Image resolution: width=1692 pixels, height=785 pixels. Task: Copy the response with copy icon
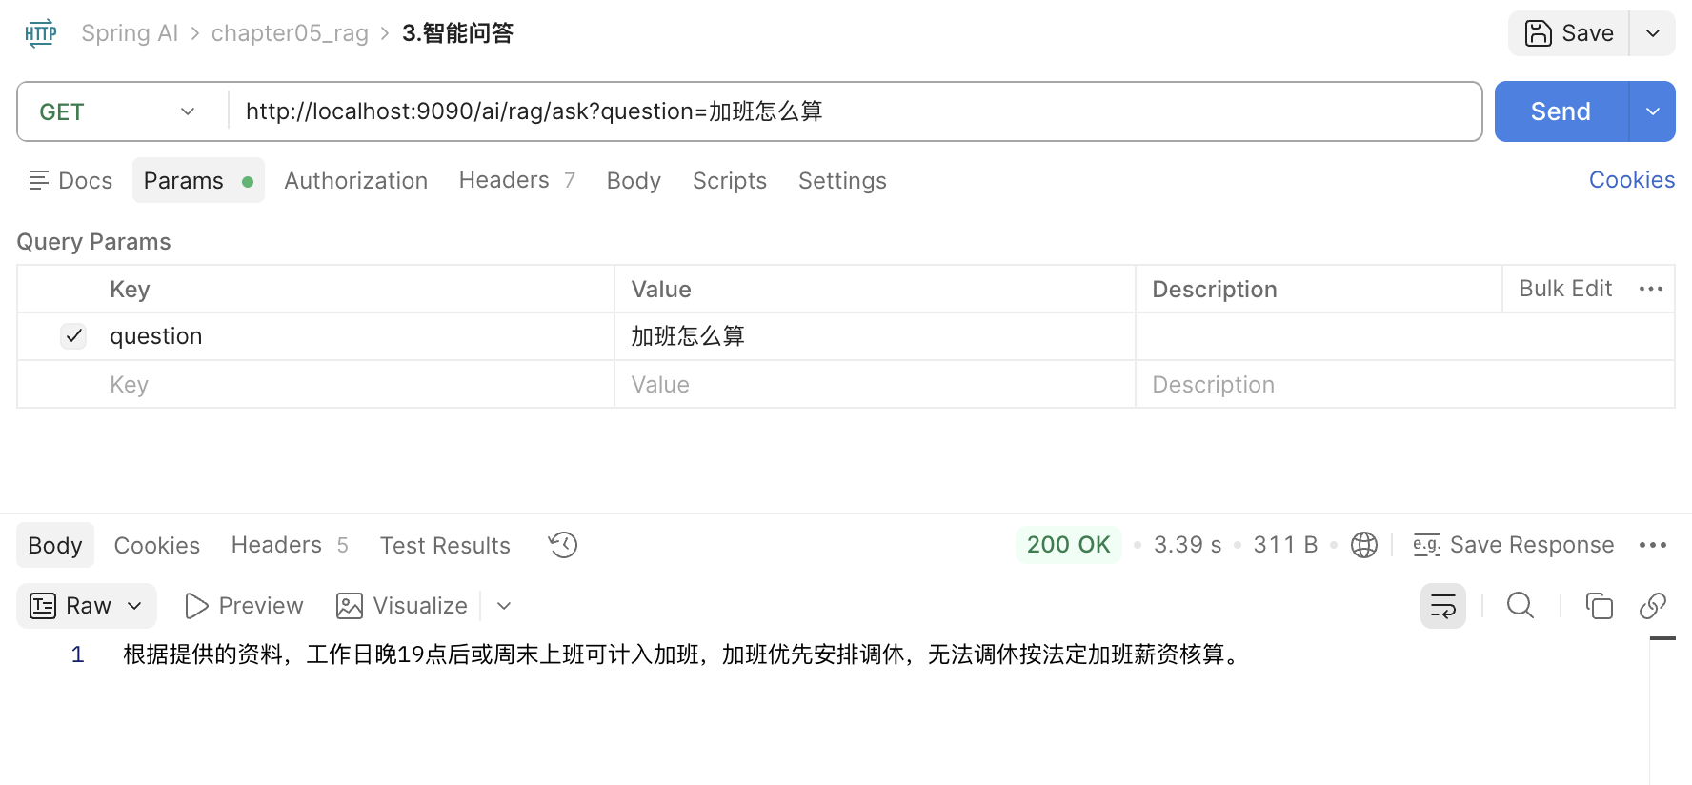1599,606
